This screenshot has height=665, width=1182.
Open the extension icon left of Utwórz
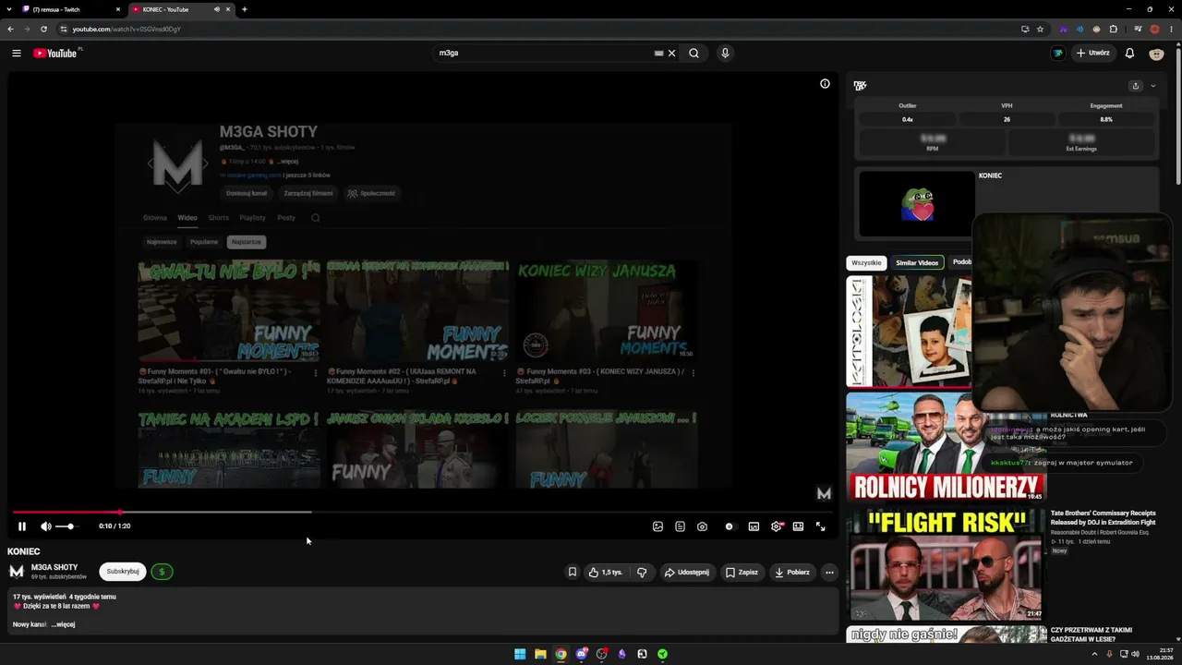tap(1058, 54)
